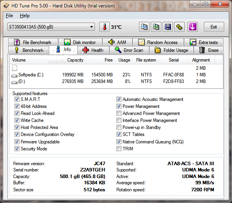This screenshot has height=203, width=232.
Task: Open the Random Access tab
Action: point(158,42)
